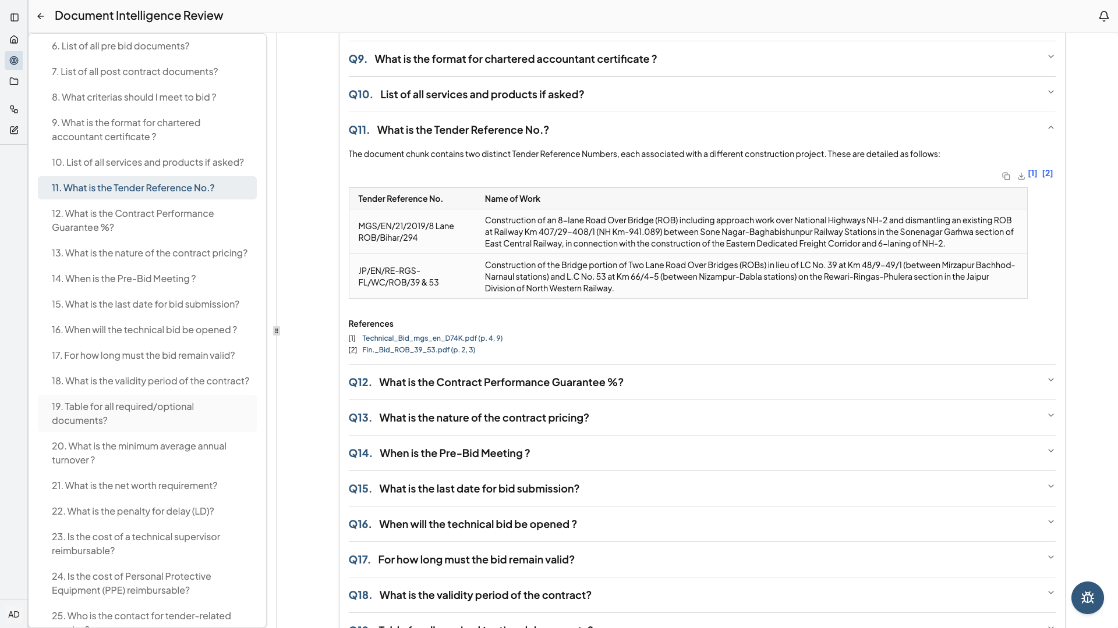1118x628 pixels.
Task: Go back using the arrow icon
Action: 41,16
